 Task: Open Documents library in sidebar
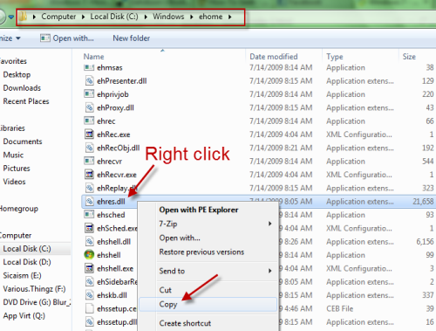point(23,141)
